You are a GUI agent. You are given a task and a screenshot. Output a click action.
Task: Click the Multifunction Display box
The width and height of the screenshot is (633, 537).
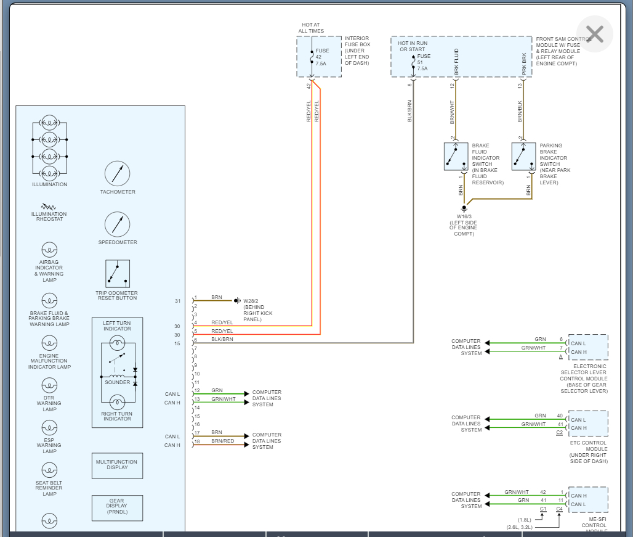(118, 465)
